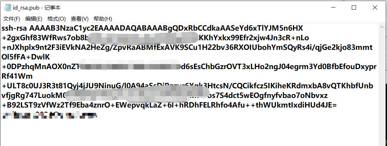Click the Notepad icon in title bar
The width and height of the screenshot is (387, 146).
[7, 8]
